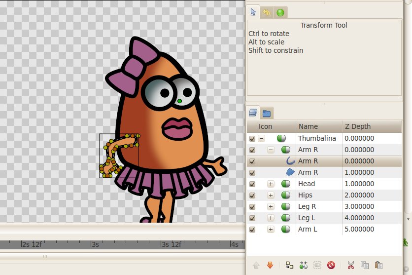Sort by the Z Depth column header
The width and height of the screenshot is (412, 275).
(372, 126)
